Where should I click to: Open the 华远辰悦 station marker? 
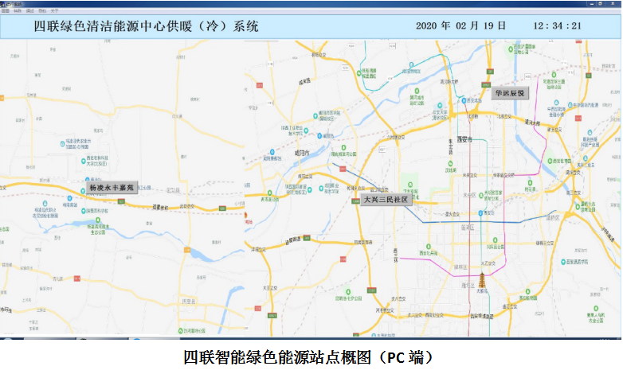pyautogui.click(x=509, y=93)
